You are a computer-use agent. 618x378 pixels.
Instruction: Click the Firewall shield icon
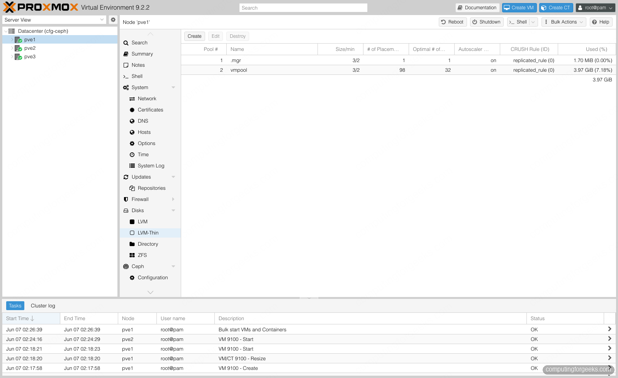click(126, 199)
